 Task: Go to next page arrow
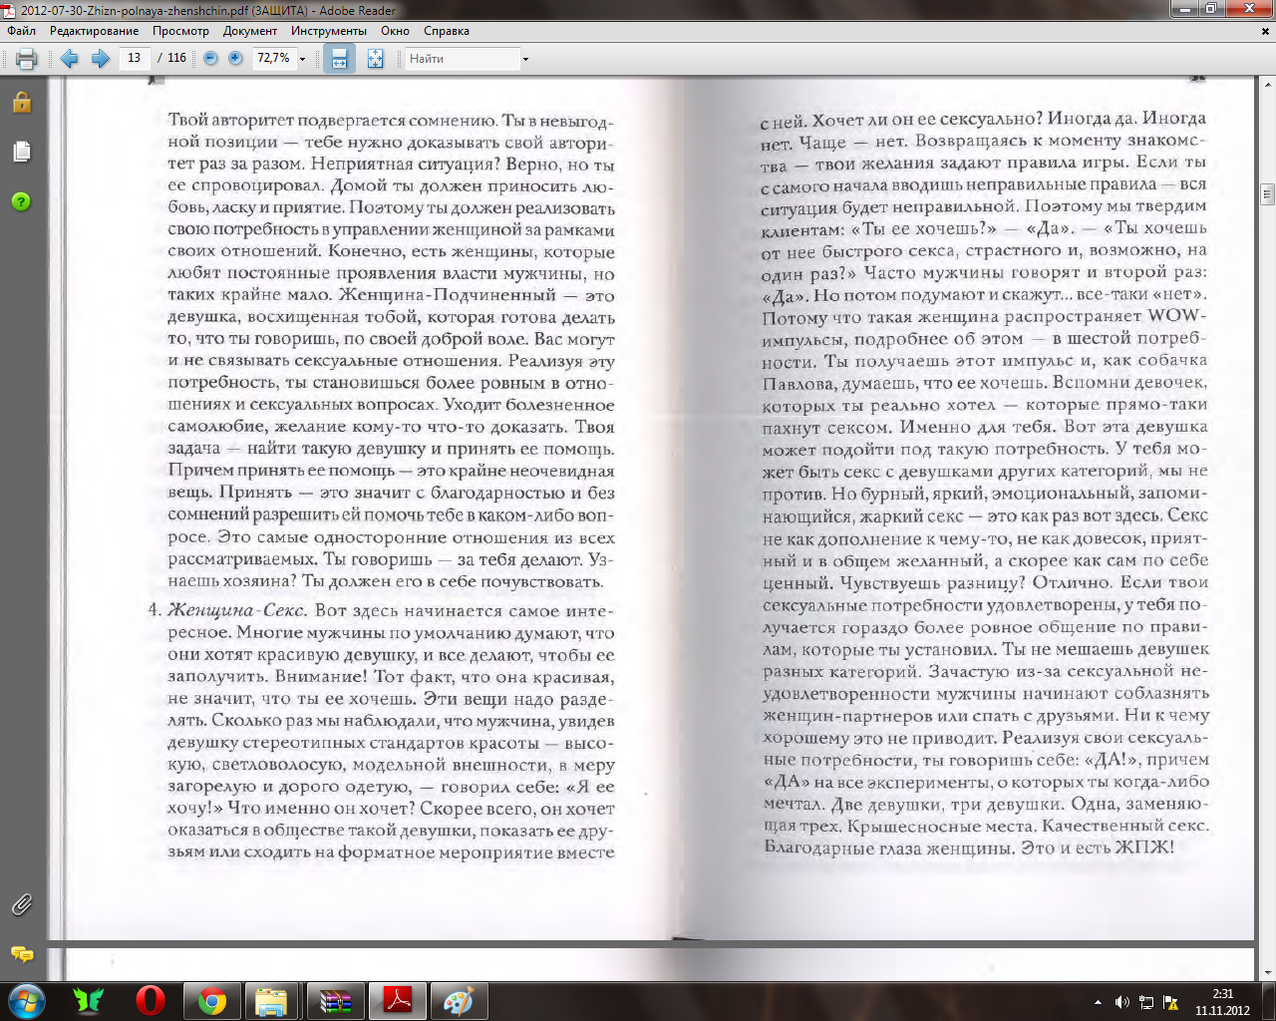100,59
